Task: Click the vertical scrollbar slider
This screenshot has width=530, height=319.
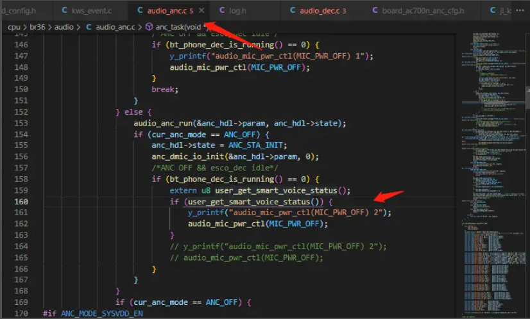Action: click(x=527, y=98)
